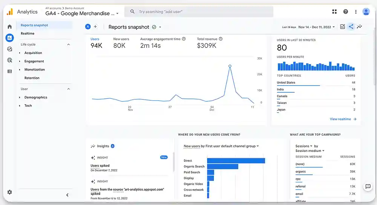Add comparison with plus icon
The image size is (377, 205).
(95, 27)
